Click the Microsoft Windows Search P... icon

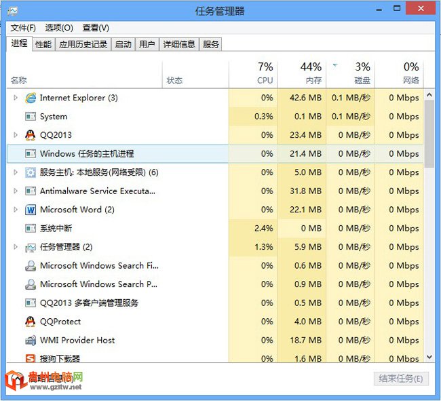click(x=31, y=284)
